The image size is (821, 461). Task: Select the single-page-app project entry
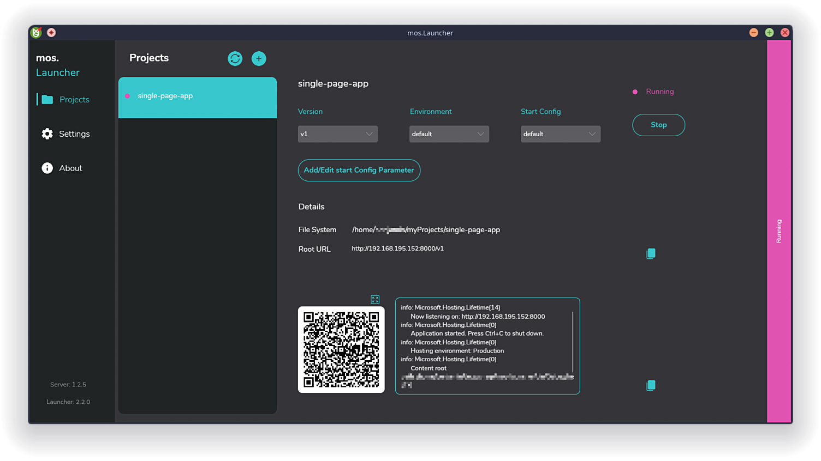coord(198,96)
